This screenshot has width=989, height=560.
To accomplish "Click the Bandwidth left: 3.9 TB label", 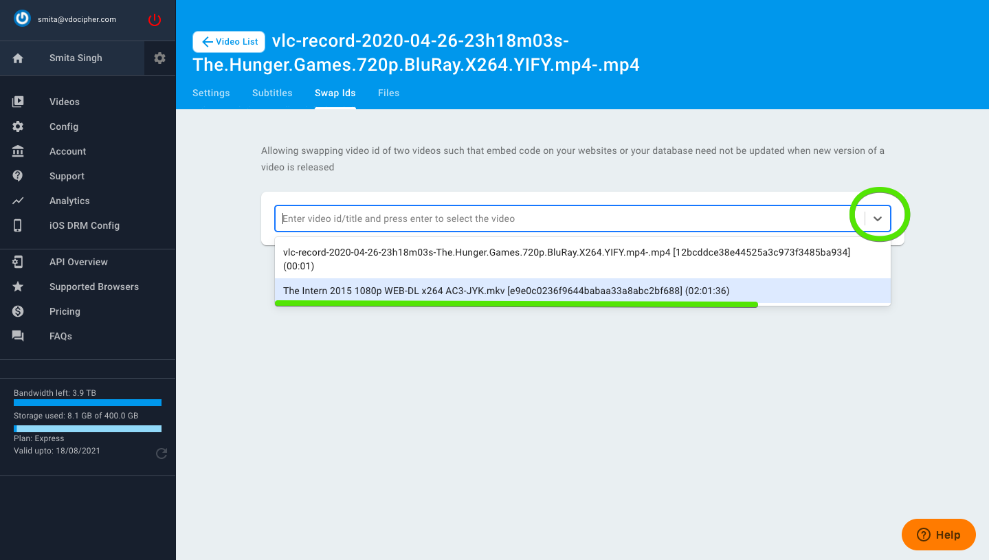I will click(55, 393).
